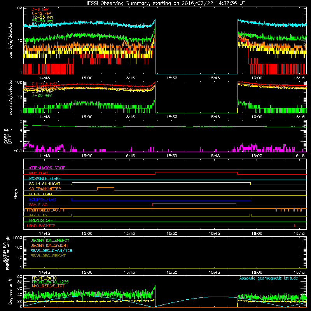Click the AAZ_FLAG label

click(x=38, y=215)
